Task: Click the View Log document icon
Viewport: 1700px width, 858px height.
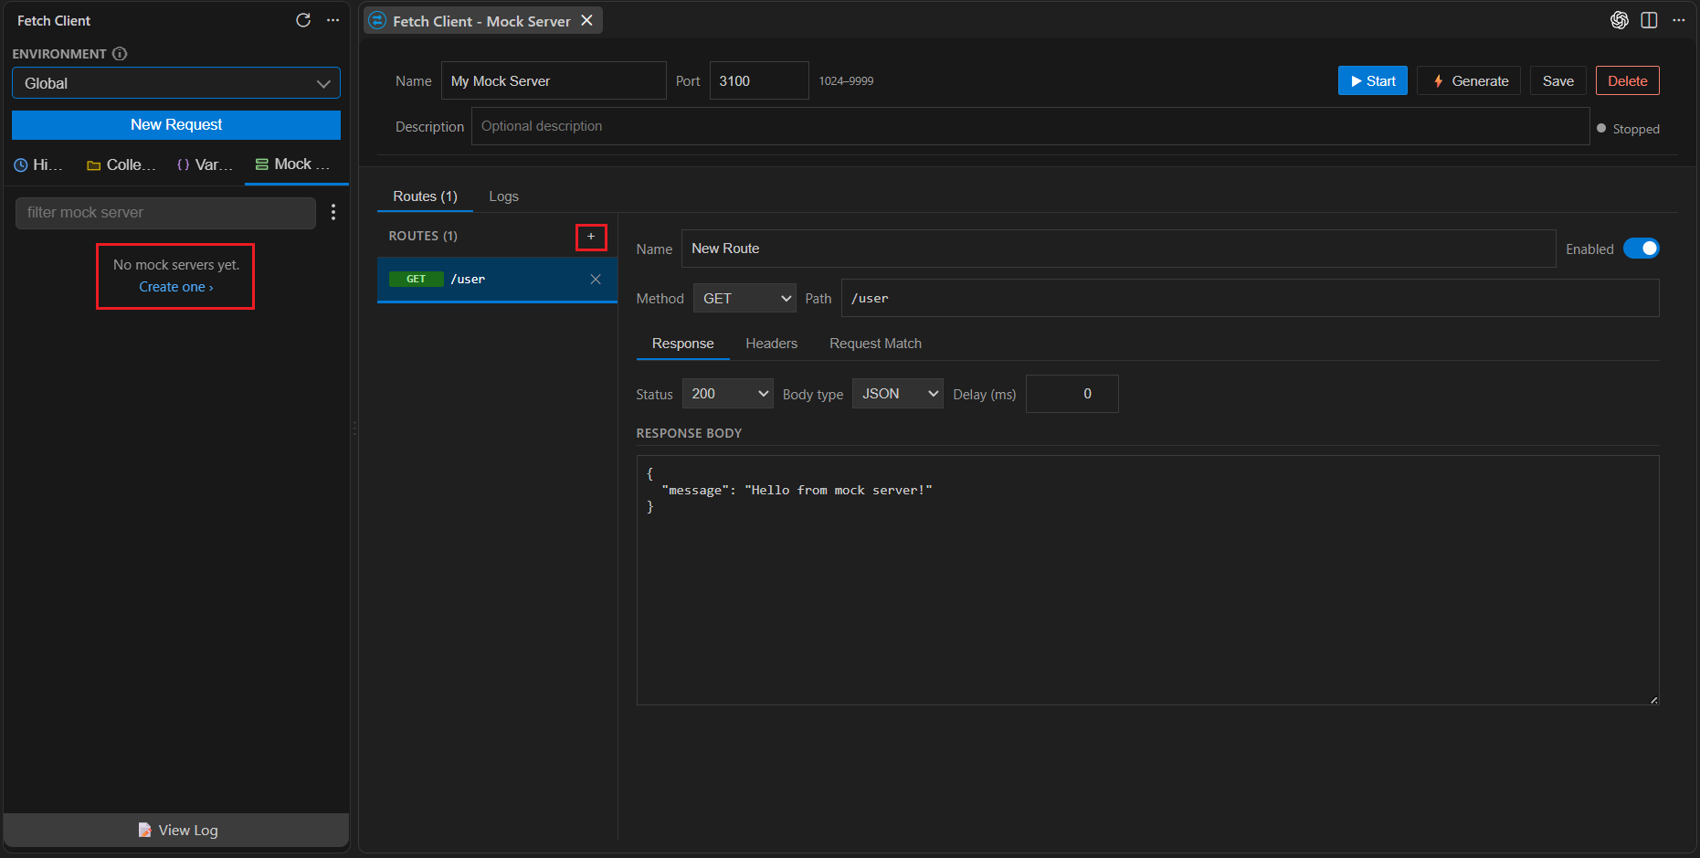Action: coord(144,830)
